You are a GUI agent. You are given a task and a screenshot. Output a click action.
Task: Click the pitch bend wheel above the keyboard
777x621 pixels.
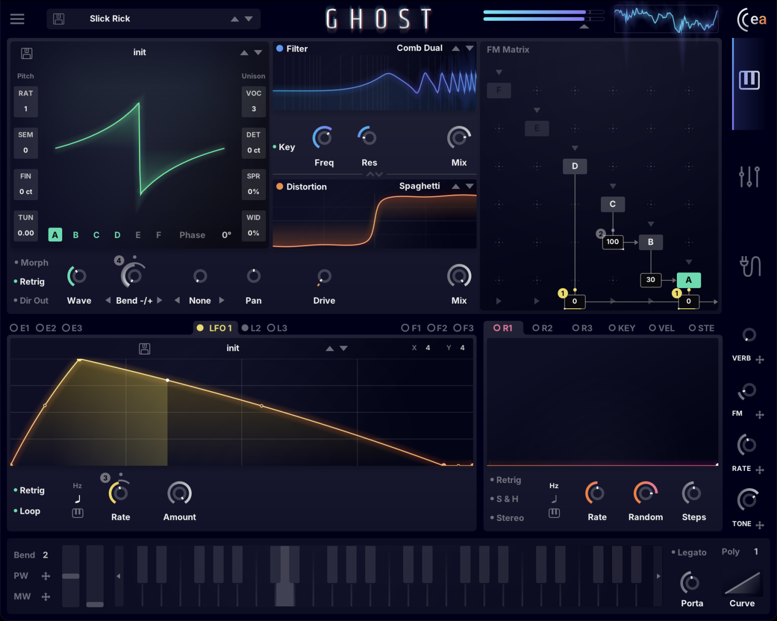tap(70, 576)
